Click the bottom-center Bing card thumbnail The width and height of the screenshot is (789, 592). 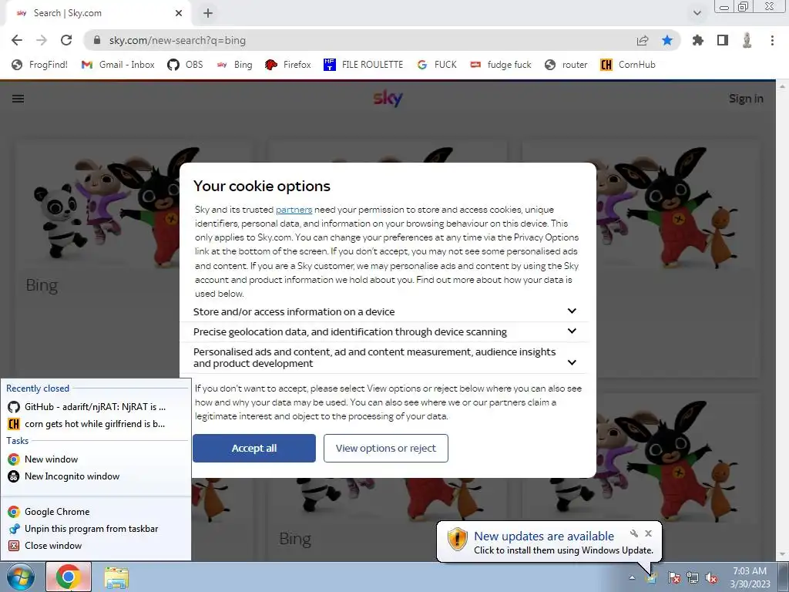[x=387, y=501]
